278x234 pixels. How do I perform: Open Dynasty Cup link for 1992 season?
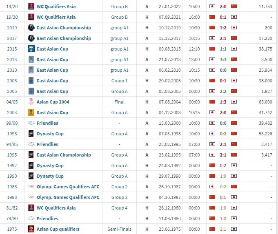click(50, 166)
